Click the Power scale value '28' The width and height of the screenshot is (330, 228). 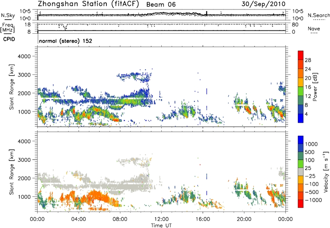308,60
